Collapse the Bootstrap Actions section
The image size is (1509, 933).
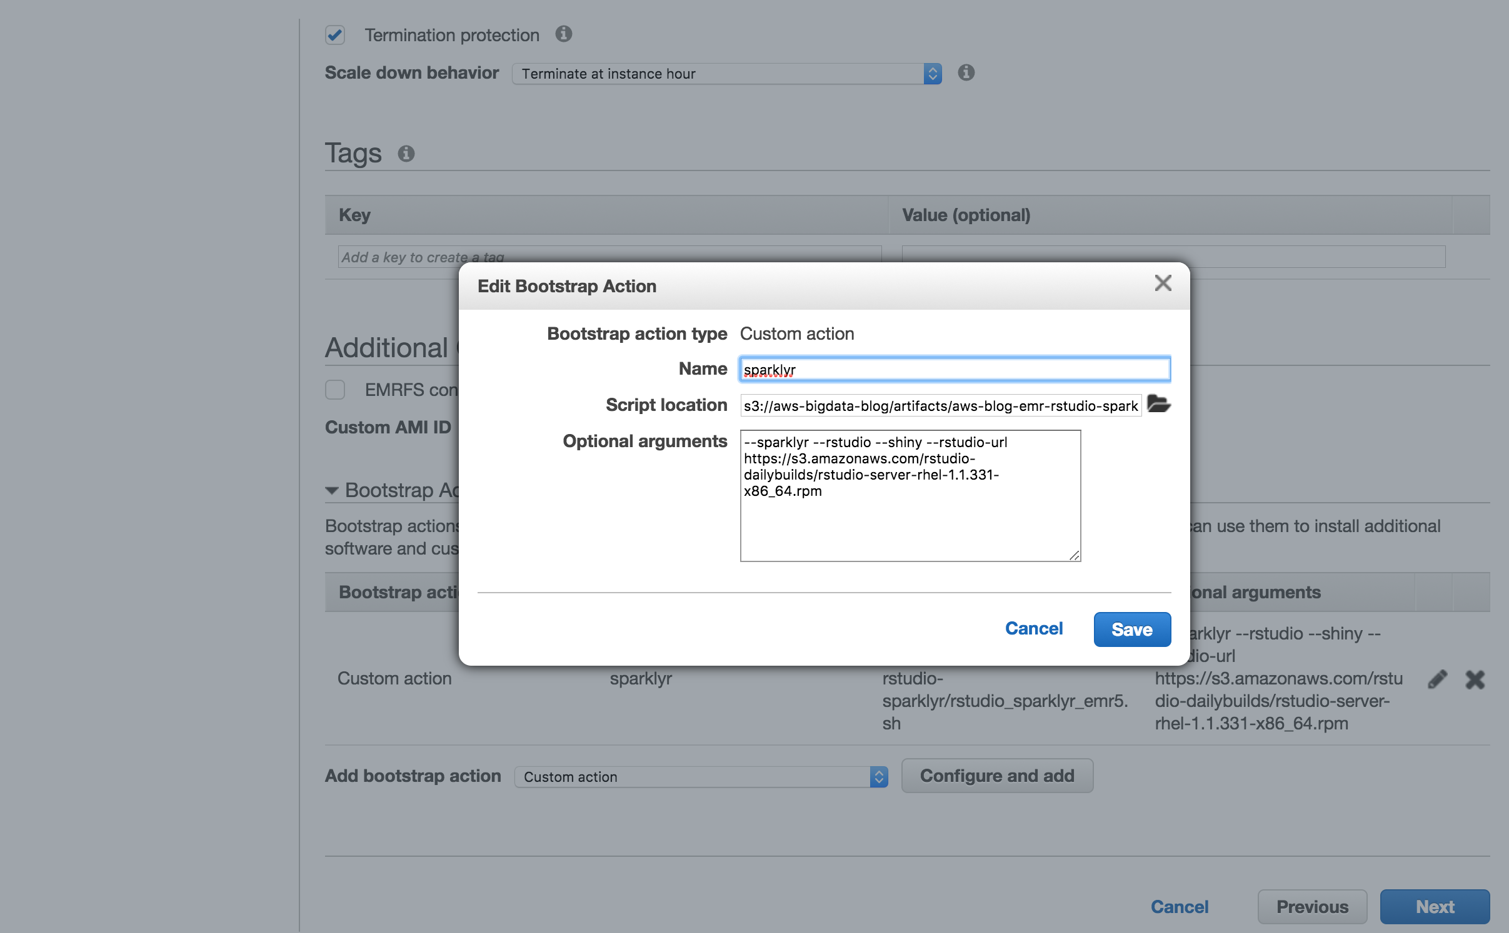click(332, 491)
